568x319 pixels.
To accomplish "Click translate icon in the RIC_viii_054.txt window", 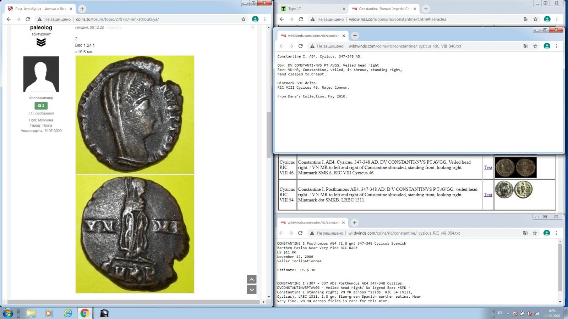I will tap(525, 233).
